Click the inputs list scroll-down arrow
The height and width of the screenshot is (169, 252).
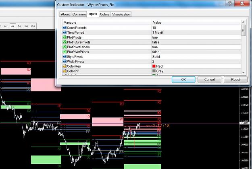pyautogui.click(x=243, y=72)
